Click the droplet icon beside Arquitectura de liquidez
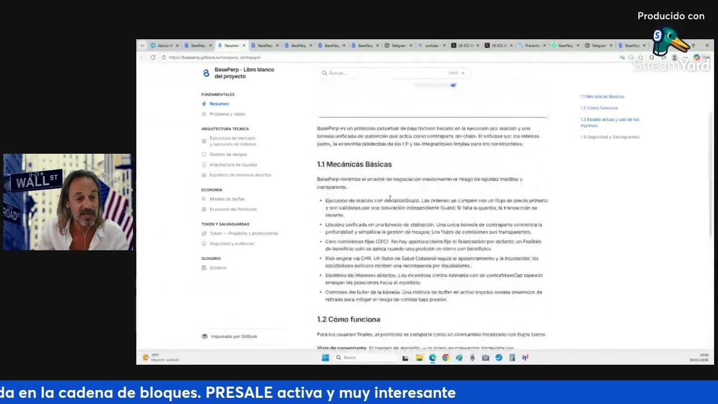This screenshot has width=718, height=404. tap(204, 165)
